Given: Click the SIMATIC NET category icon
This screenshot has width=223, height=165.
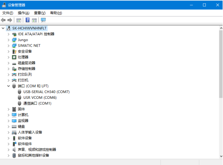Looking at the screenshot, I should click(14, 46).
